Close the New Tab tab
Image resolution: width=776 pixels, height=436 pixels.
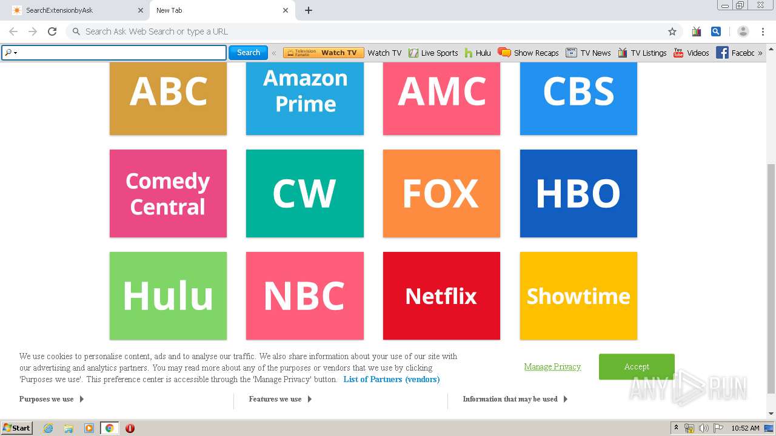(x=286, y=10)
